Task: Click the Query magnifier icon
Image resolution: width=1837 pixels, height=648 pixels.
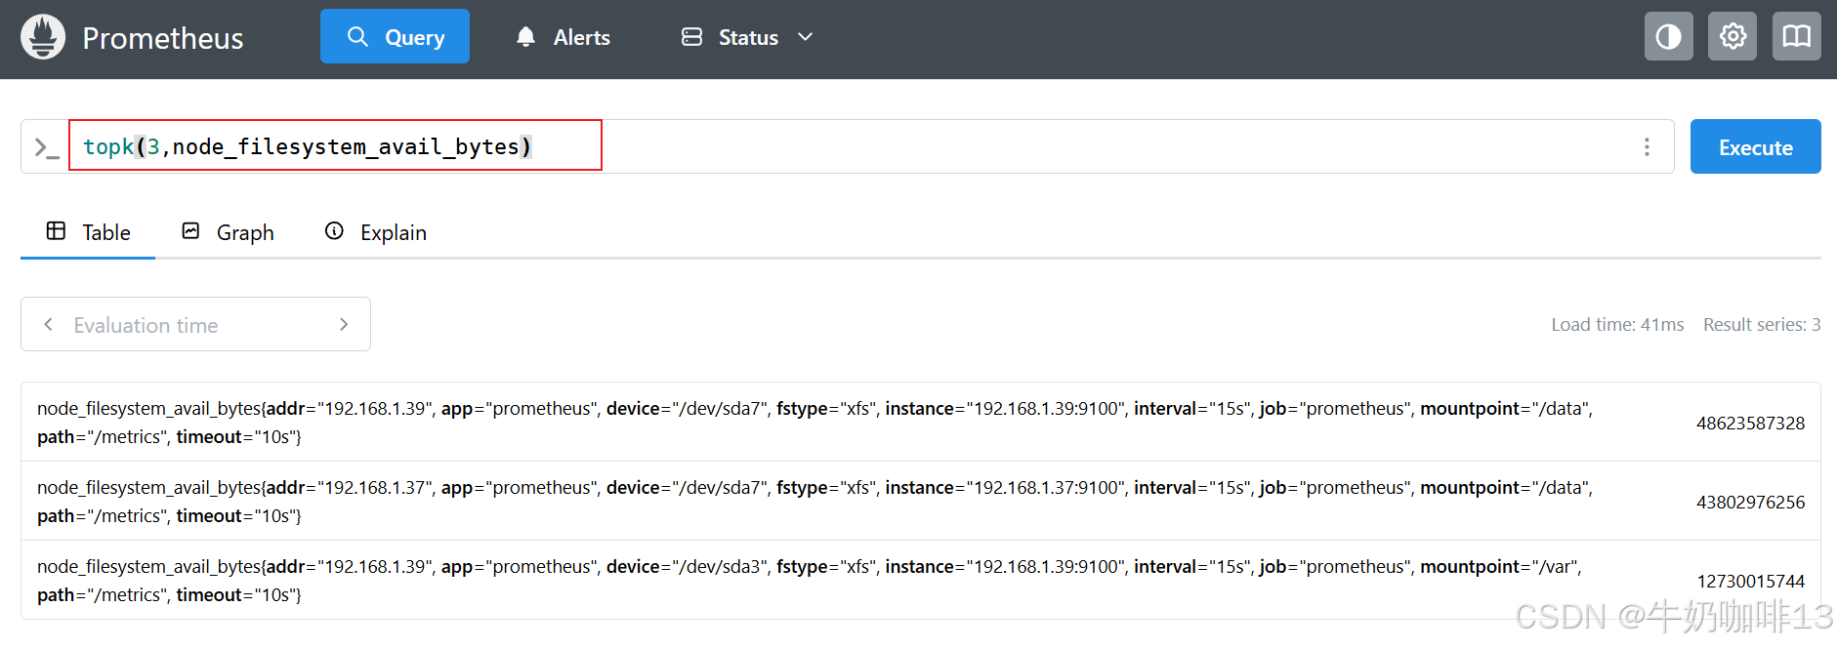Action: click(357, 37)
